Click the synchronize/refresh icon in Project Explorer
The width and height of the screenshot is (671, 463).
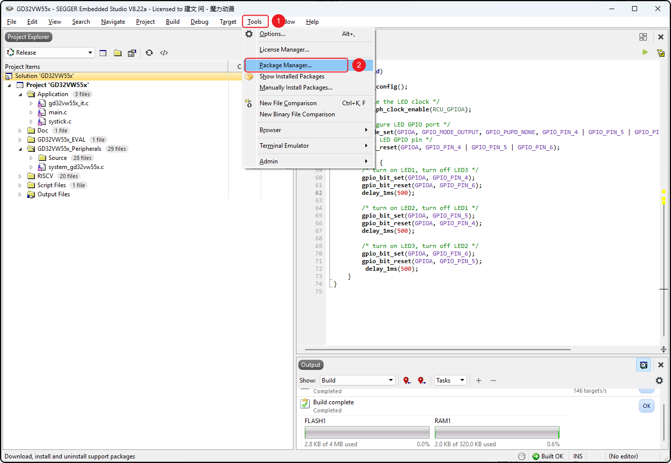[x=149, y=53]
